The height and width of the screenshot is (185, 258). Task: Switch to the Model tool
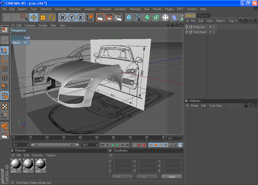pos(5,50)
